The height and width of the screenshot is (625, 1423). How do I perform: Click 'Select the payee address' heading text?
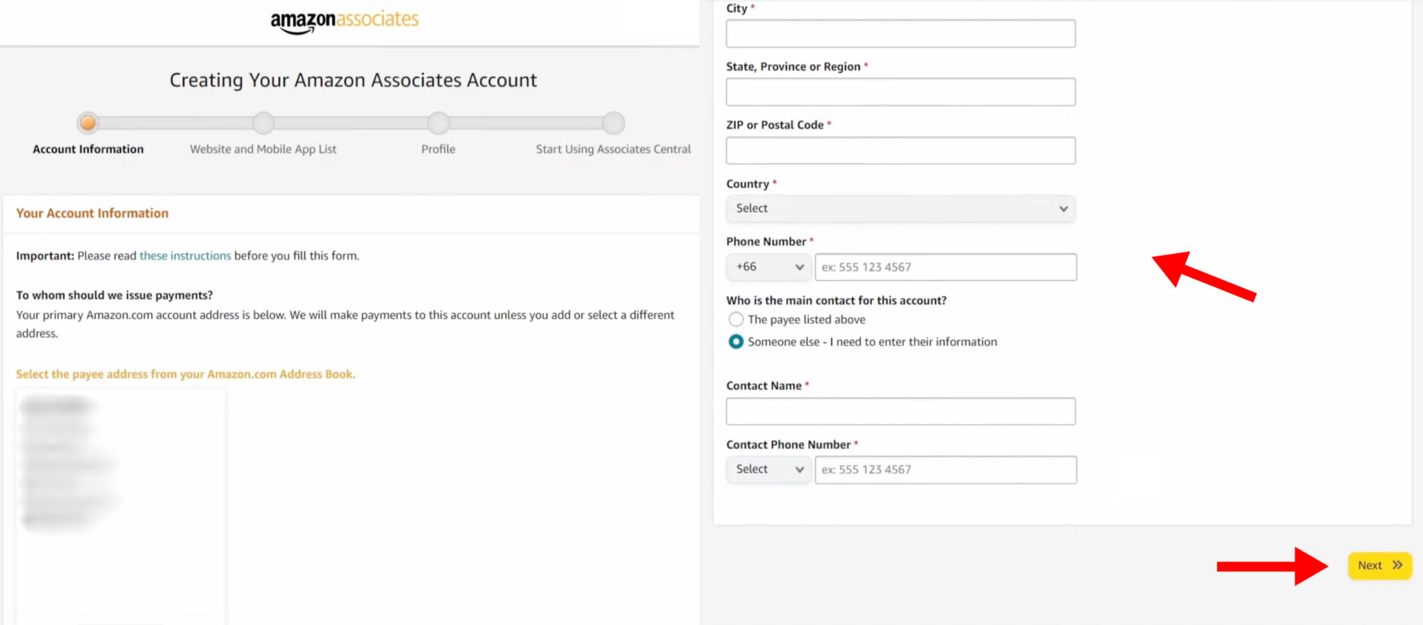pos(186,374)
